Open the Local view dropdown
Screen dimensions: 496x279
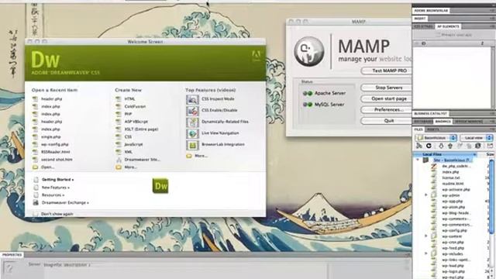click(x=477, y=138)
